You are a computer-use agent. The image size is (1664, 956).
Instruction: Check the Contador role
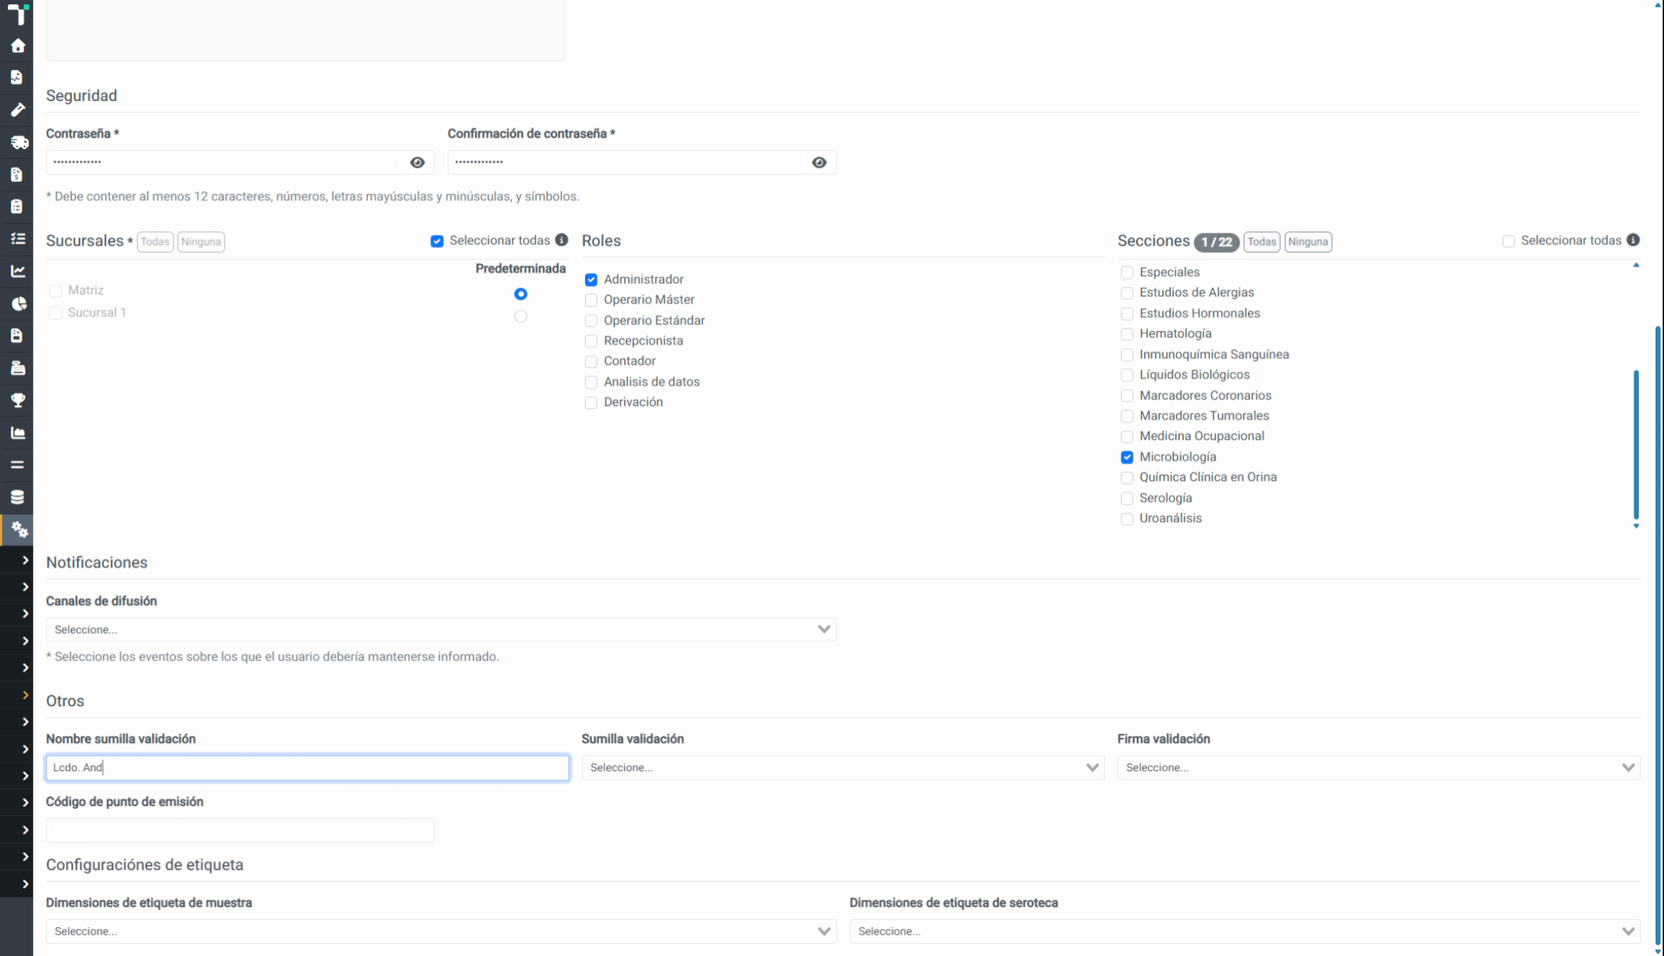tap(591, 362)
